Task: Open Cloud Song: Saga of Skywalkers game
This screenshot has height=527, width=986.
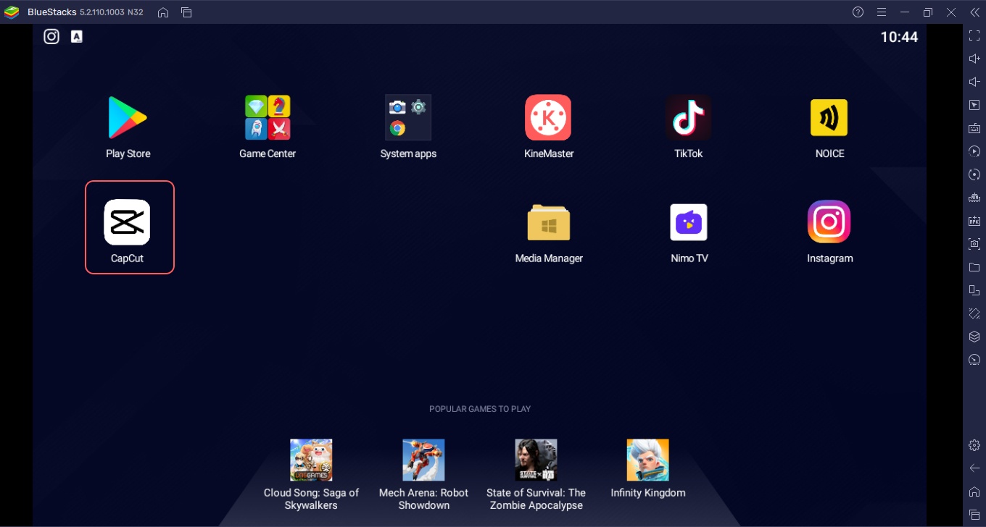Action: (x=311, y=460)
